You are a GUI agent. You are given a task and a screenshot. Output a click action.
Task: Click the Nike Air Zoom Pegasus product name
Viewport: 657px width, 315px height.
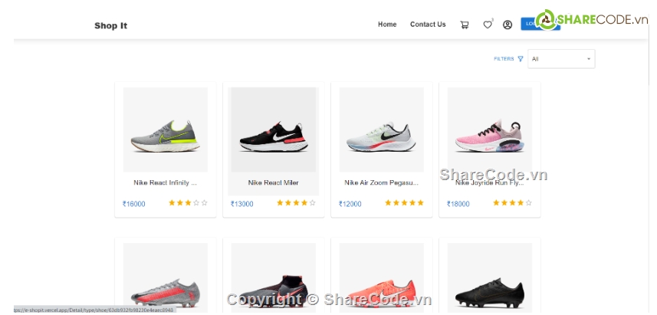pyautogui.click(x=381, y=182)
